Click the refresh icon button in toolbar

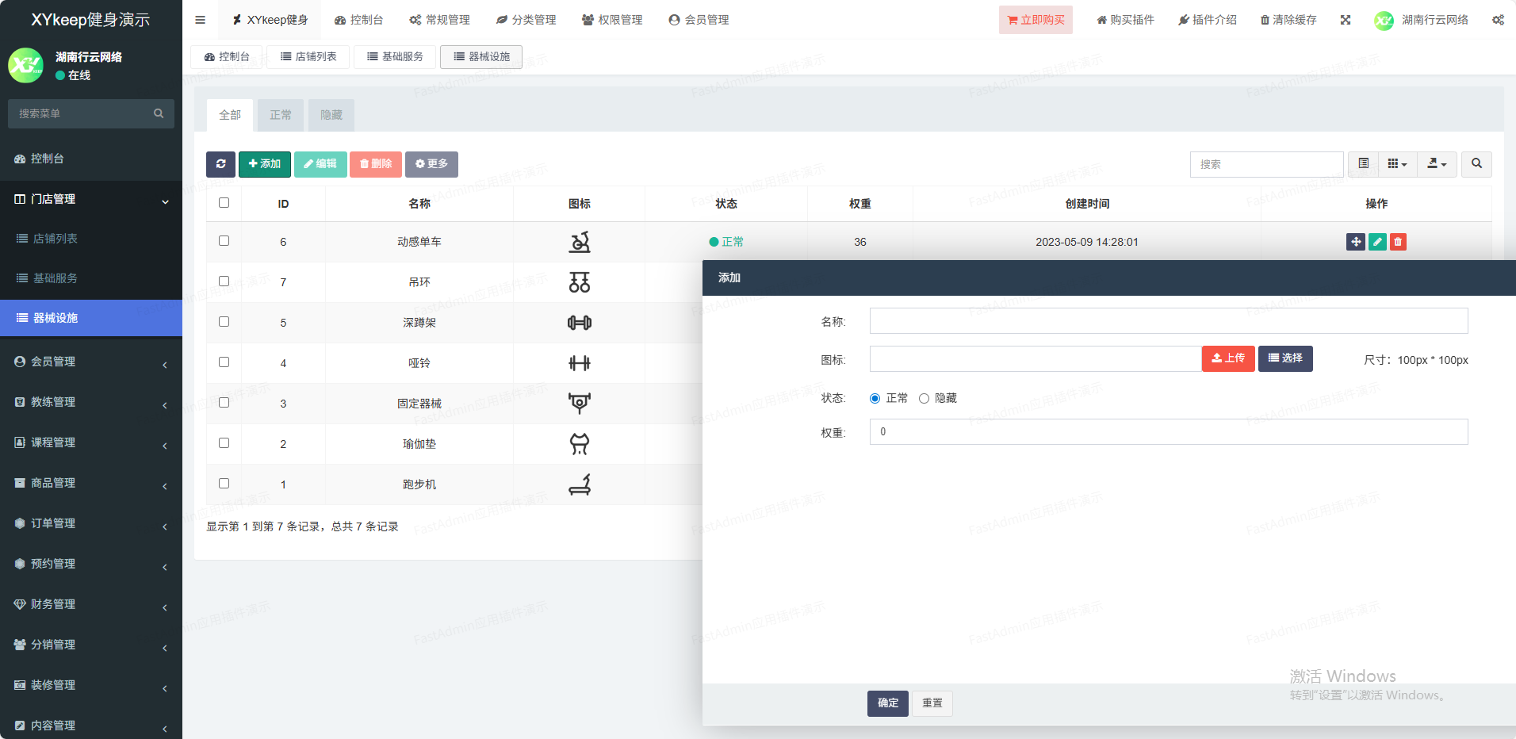click(x=220, y=164)
